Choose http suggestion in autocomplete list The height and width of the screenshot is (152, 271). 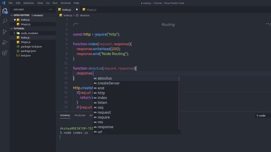coord(136,93)
